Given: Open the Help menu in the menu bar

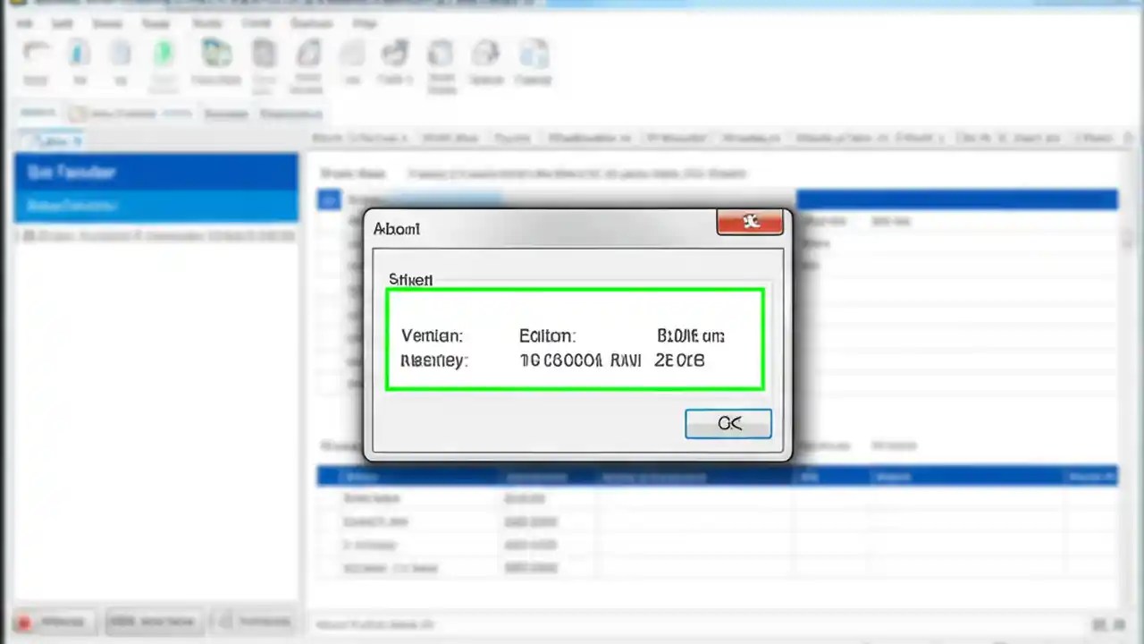Looking at the screenshot, I should [x=365, y=23].
